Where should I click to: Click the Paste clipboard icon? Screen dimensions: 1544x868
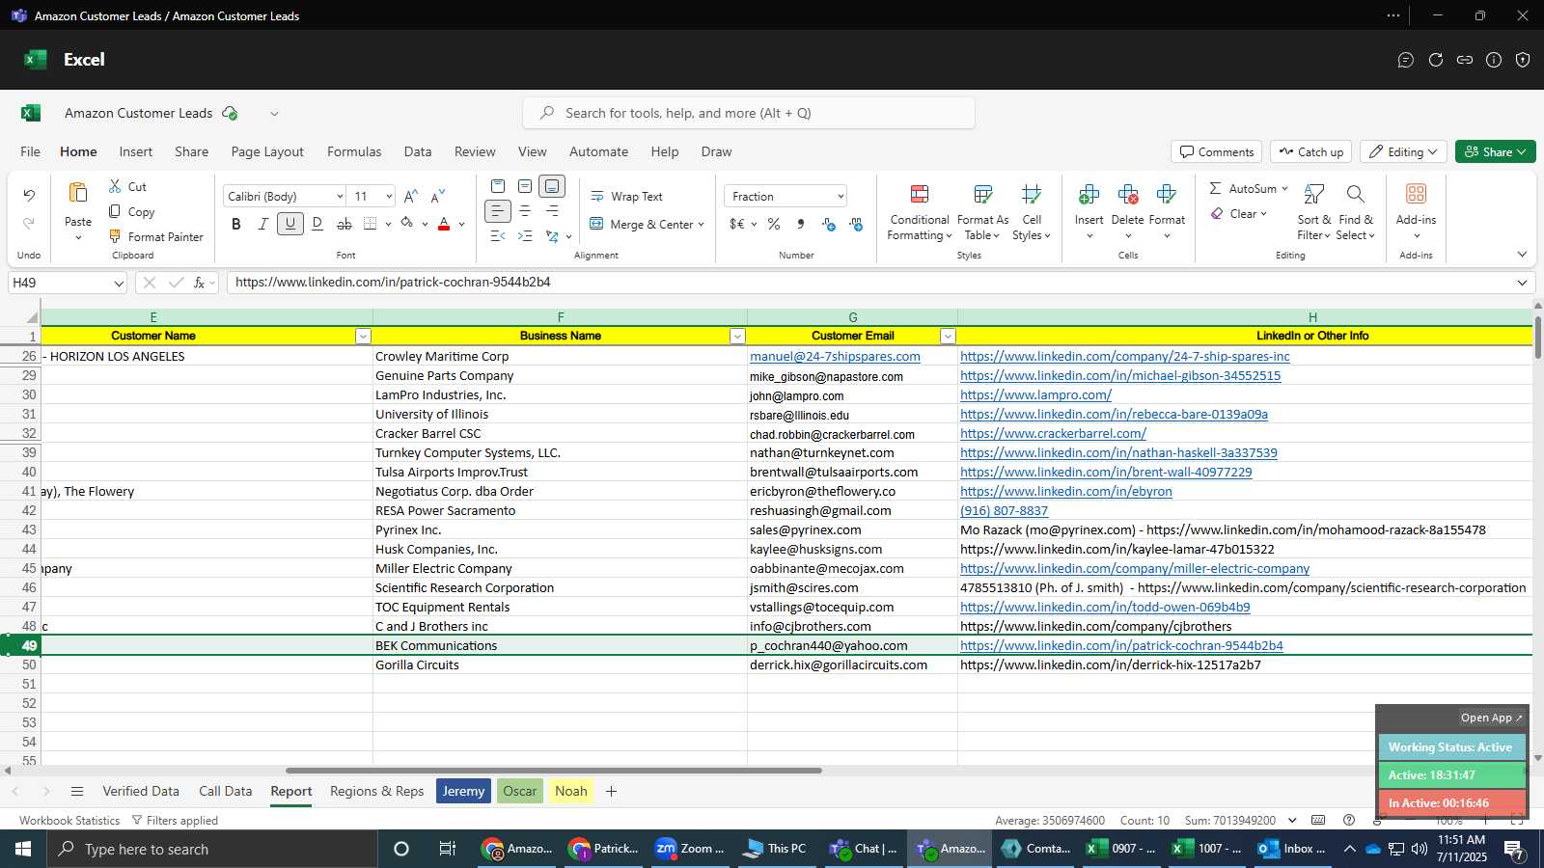tap(78, 193)
